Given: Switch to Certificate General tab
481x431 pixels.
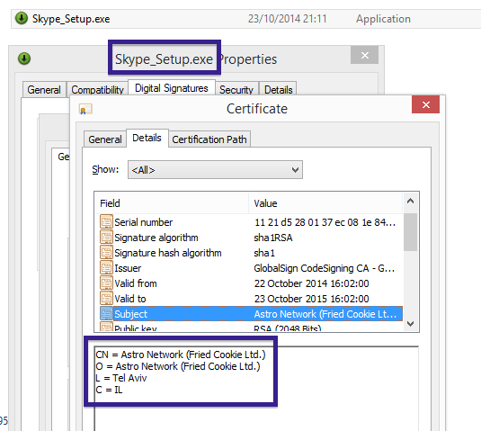Looking at the screenshot, I should coord(105,139).
